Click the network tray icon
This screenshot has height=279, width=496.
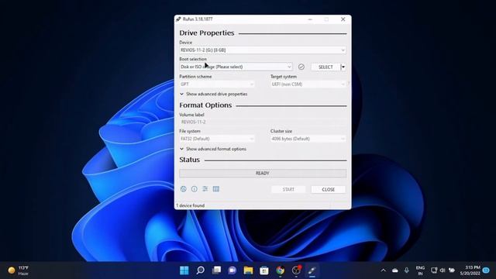(434, 270)
